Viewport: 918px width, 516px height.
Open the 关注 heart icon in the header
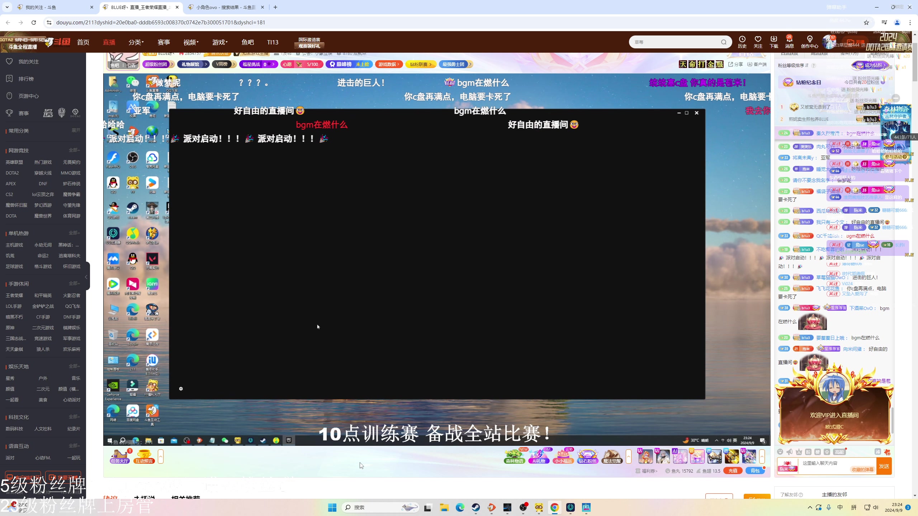coord(758,42)
